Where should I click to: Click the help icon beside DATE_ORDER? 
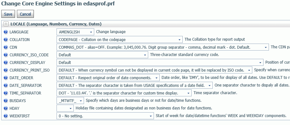coord(5,78)
